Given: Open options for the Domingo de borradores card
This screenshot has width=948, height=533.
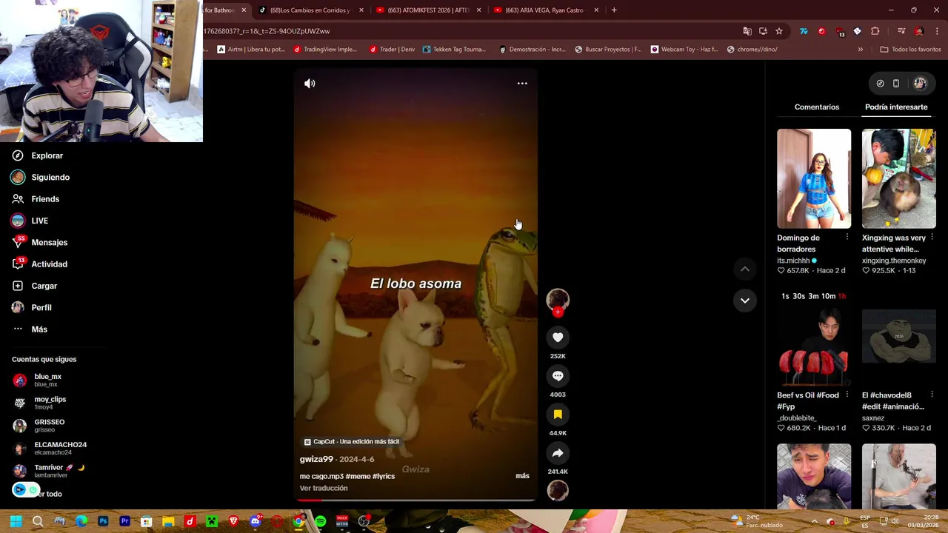Looking at the screenshot, I should (x=847, y=238).
